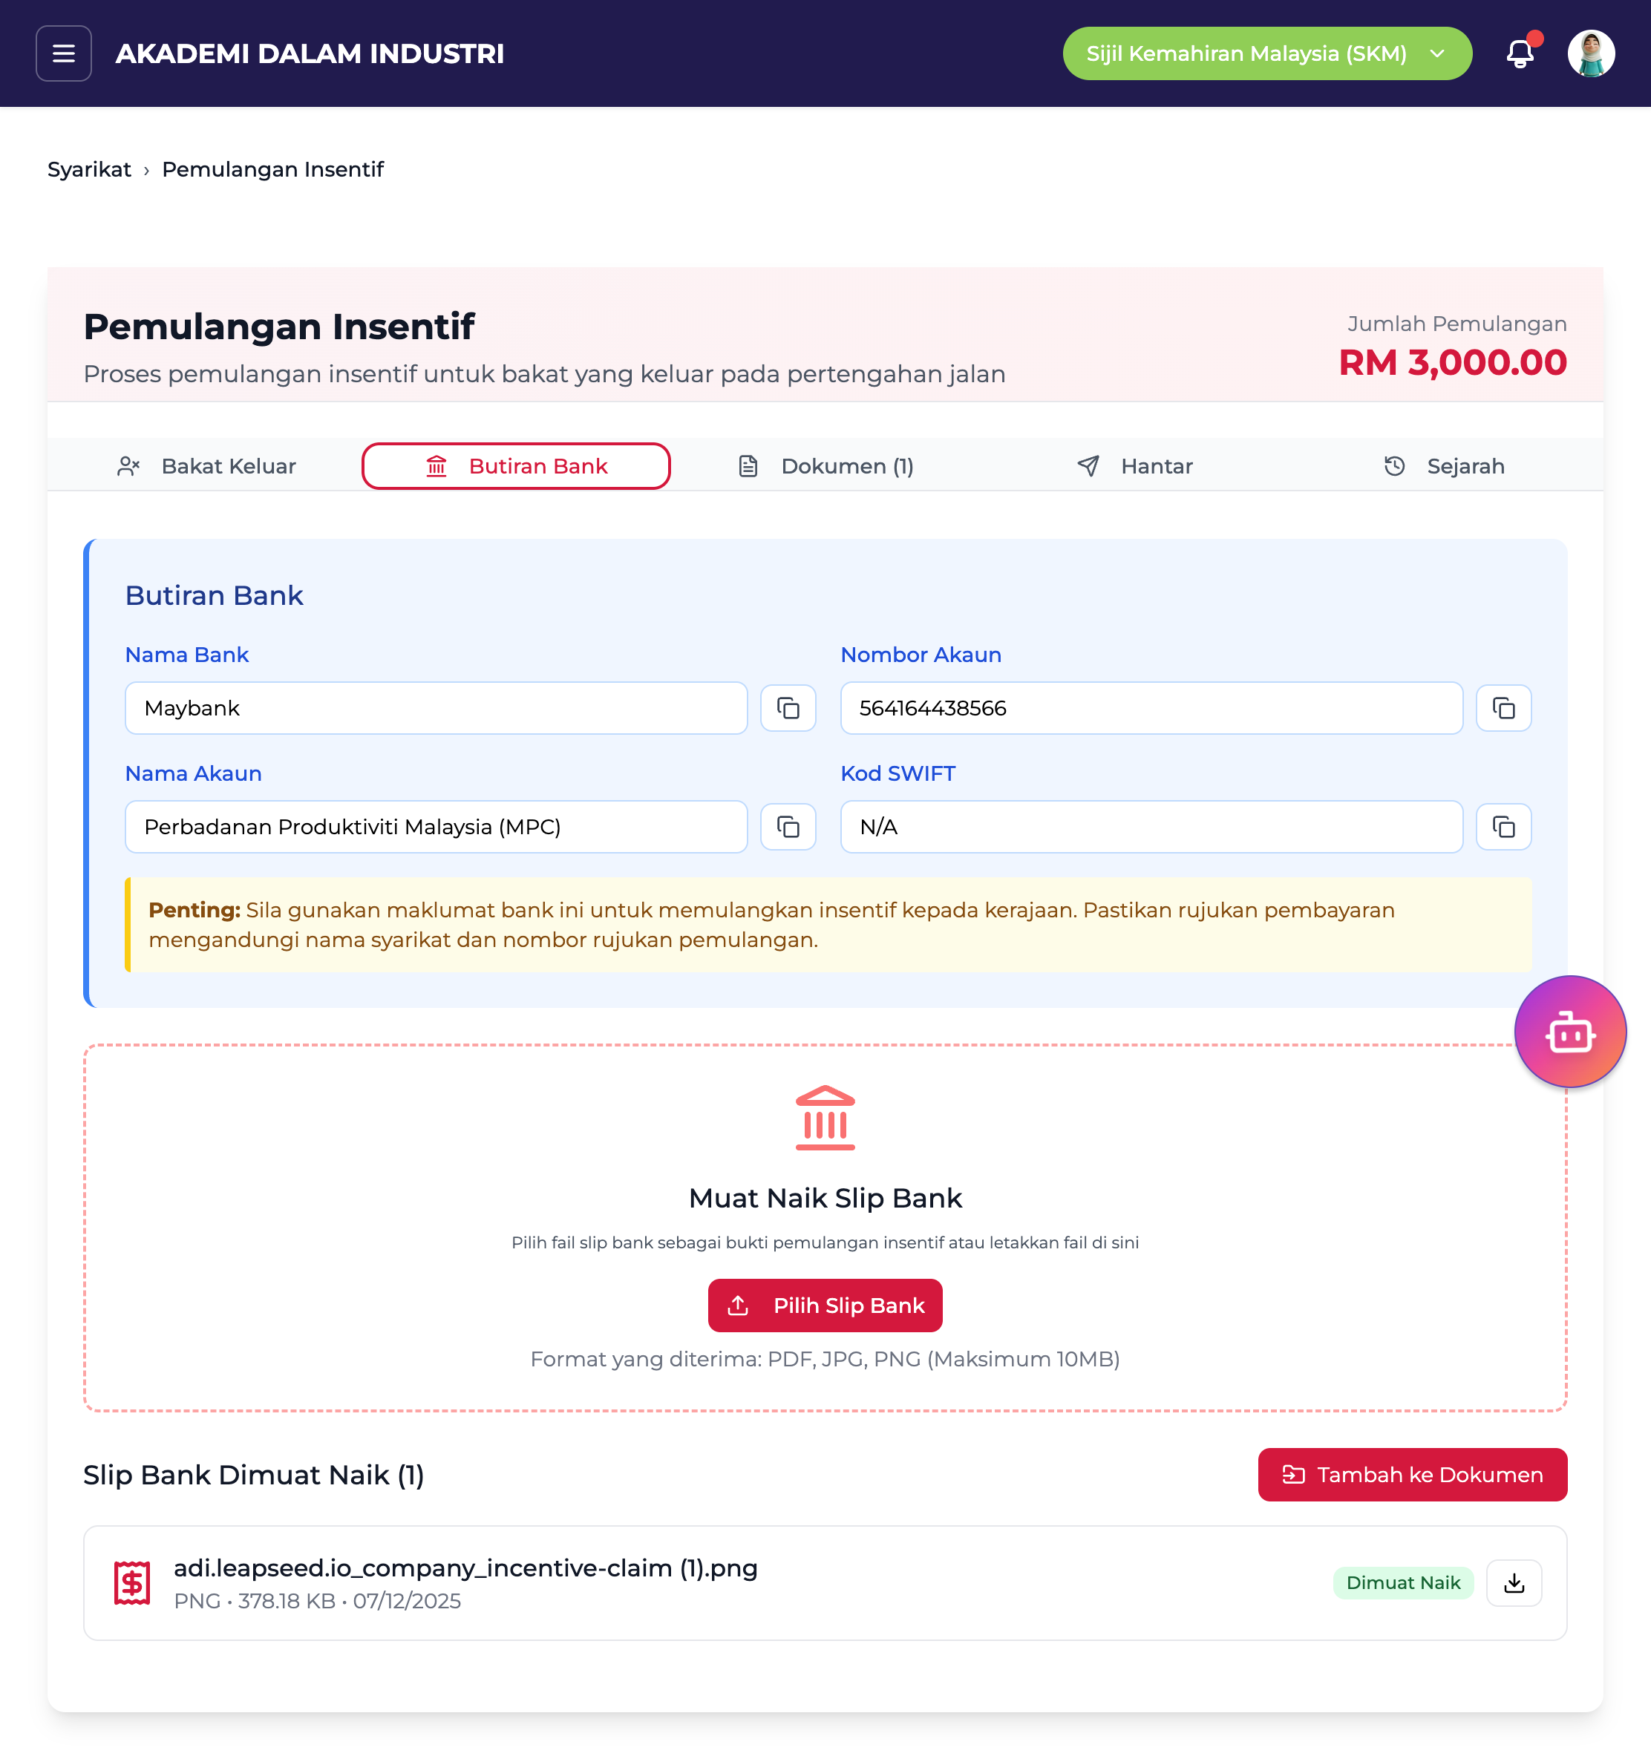This screenshot has height=1759, width=1651.
Task: Copy the Nombor Akaun value
Action: click(x=1503, y=709)
